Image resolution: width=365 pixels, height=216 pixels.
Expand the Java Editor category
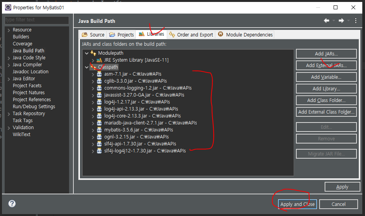coord(9,79)
